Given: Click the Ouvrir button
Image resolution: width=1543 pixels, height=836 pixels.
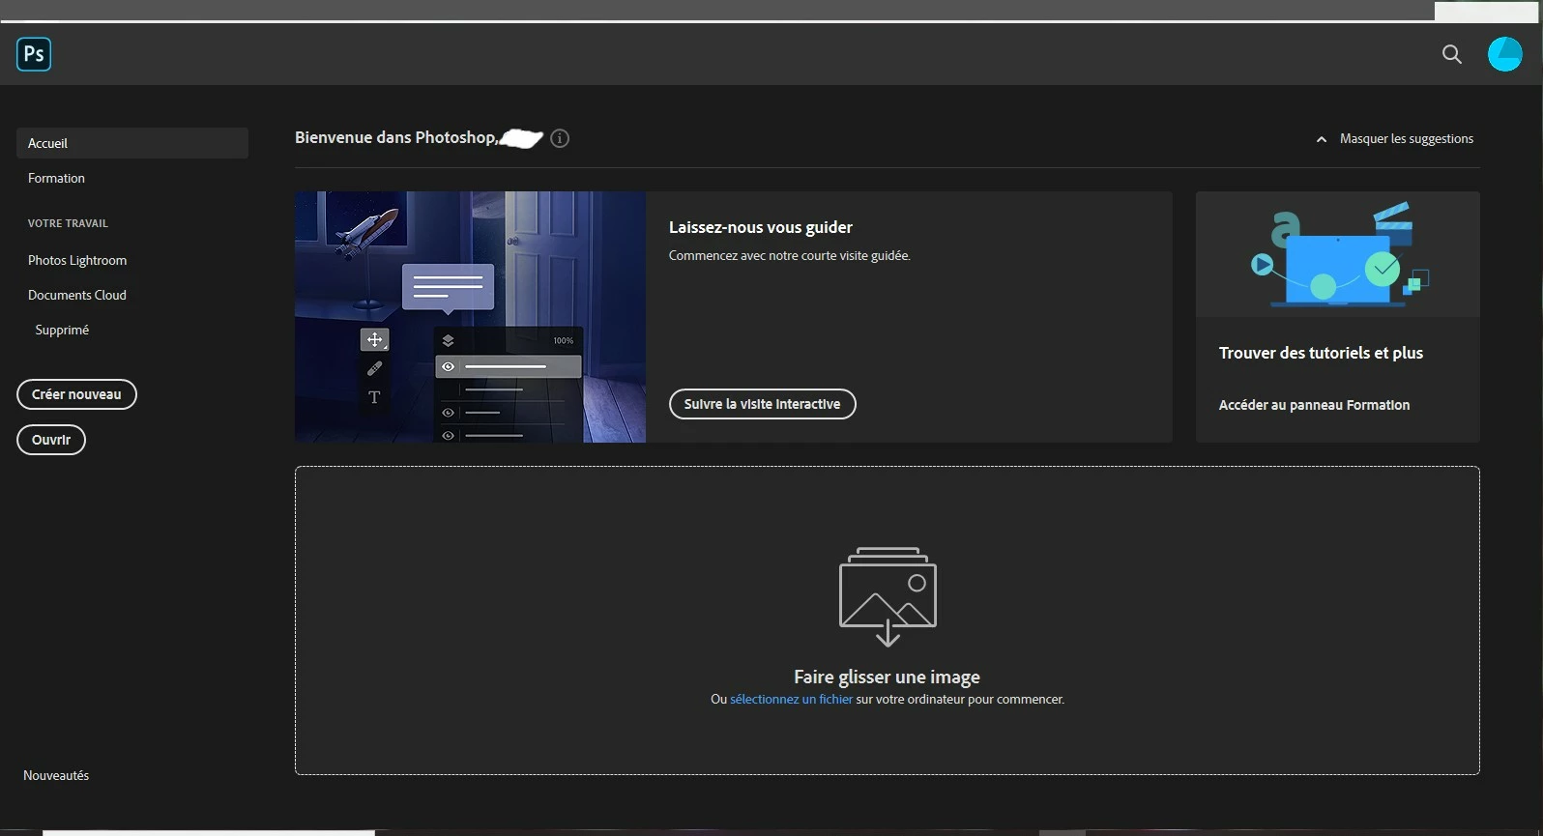Looking at the screenshot, I should [x=51, y=440].
